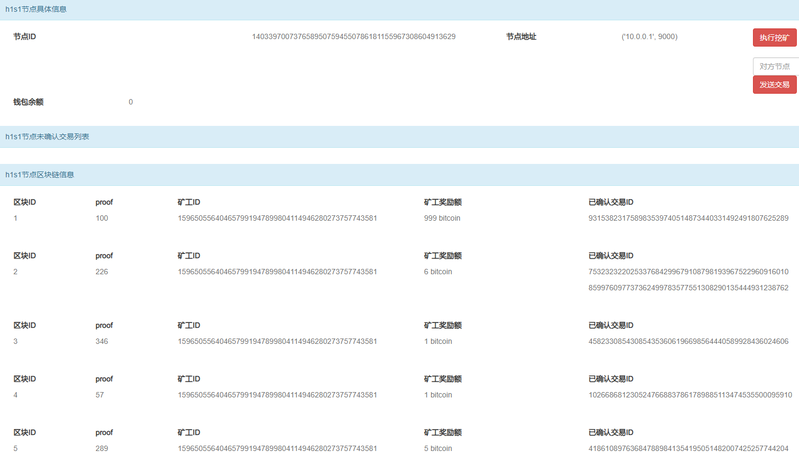Select transaction ID starting with 41861089
The width and height of the screenshot is (799, 466).
(689, 448)
